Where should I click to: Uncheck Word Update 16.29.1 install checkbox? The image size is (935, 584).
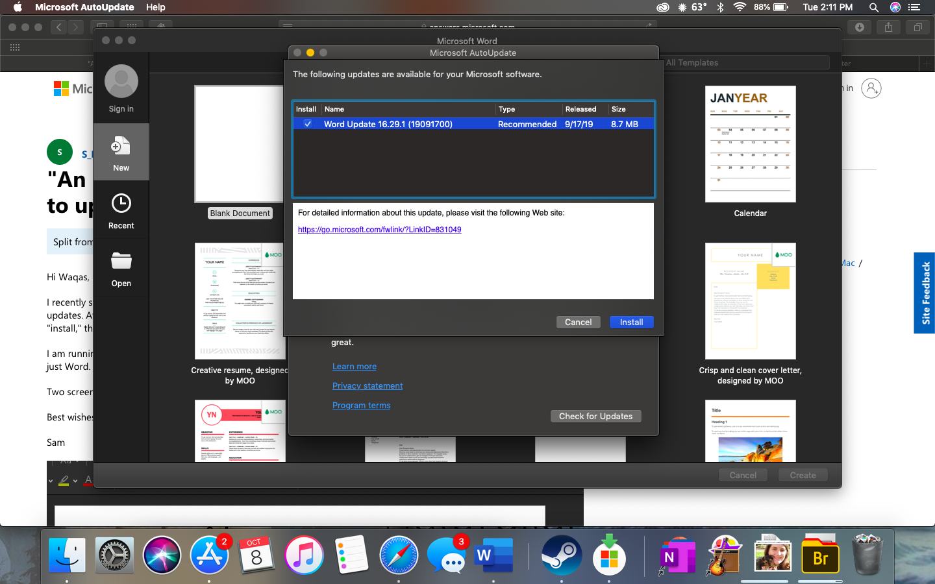pyautogui.click(x=308, y=124)
